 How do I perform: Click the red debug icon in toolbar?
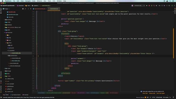coord(149,5)
